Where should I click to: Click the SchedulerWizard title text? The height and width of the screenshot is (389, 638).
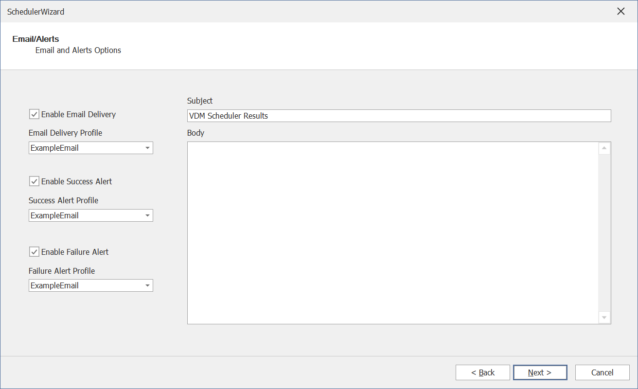pyautogui.click(x=35, y=12)
